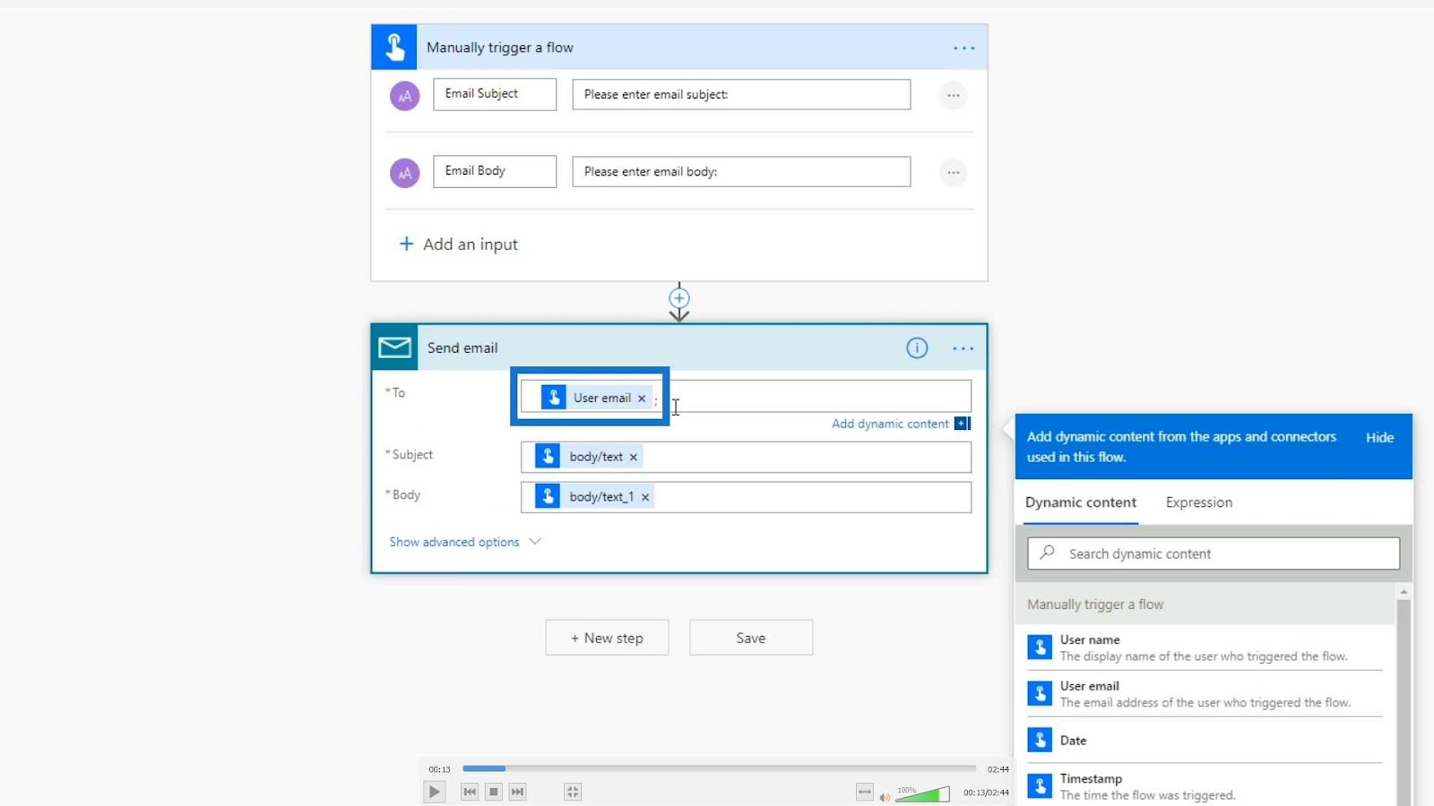Toggle fullscreen exit icon in player
Viewport: 1434px width, 806px height.
pyautogui.click(x=573, y=792)
